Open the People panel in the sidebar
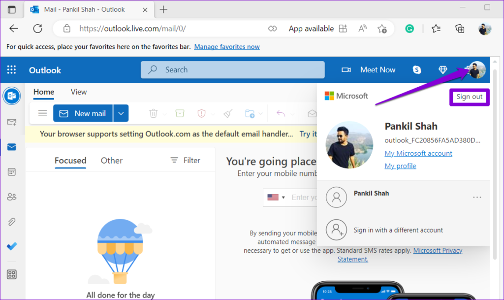 click(12, 197)
